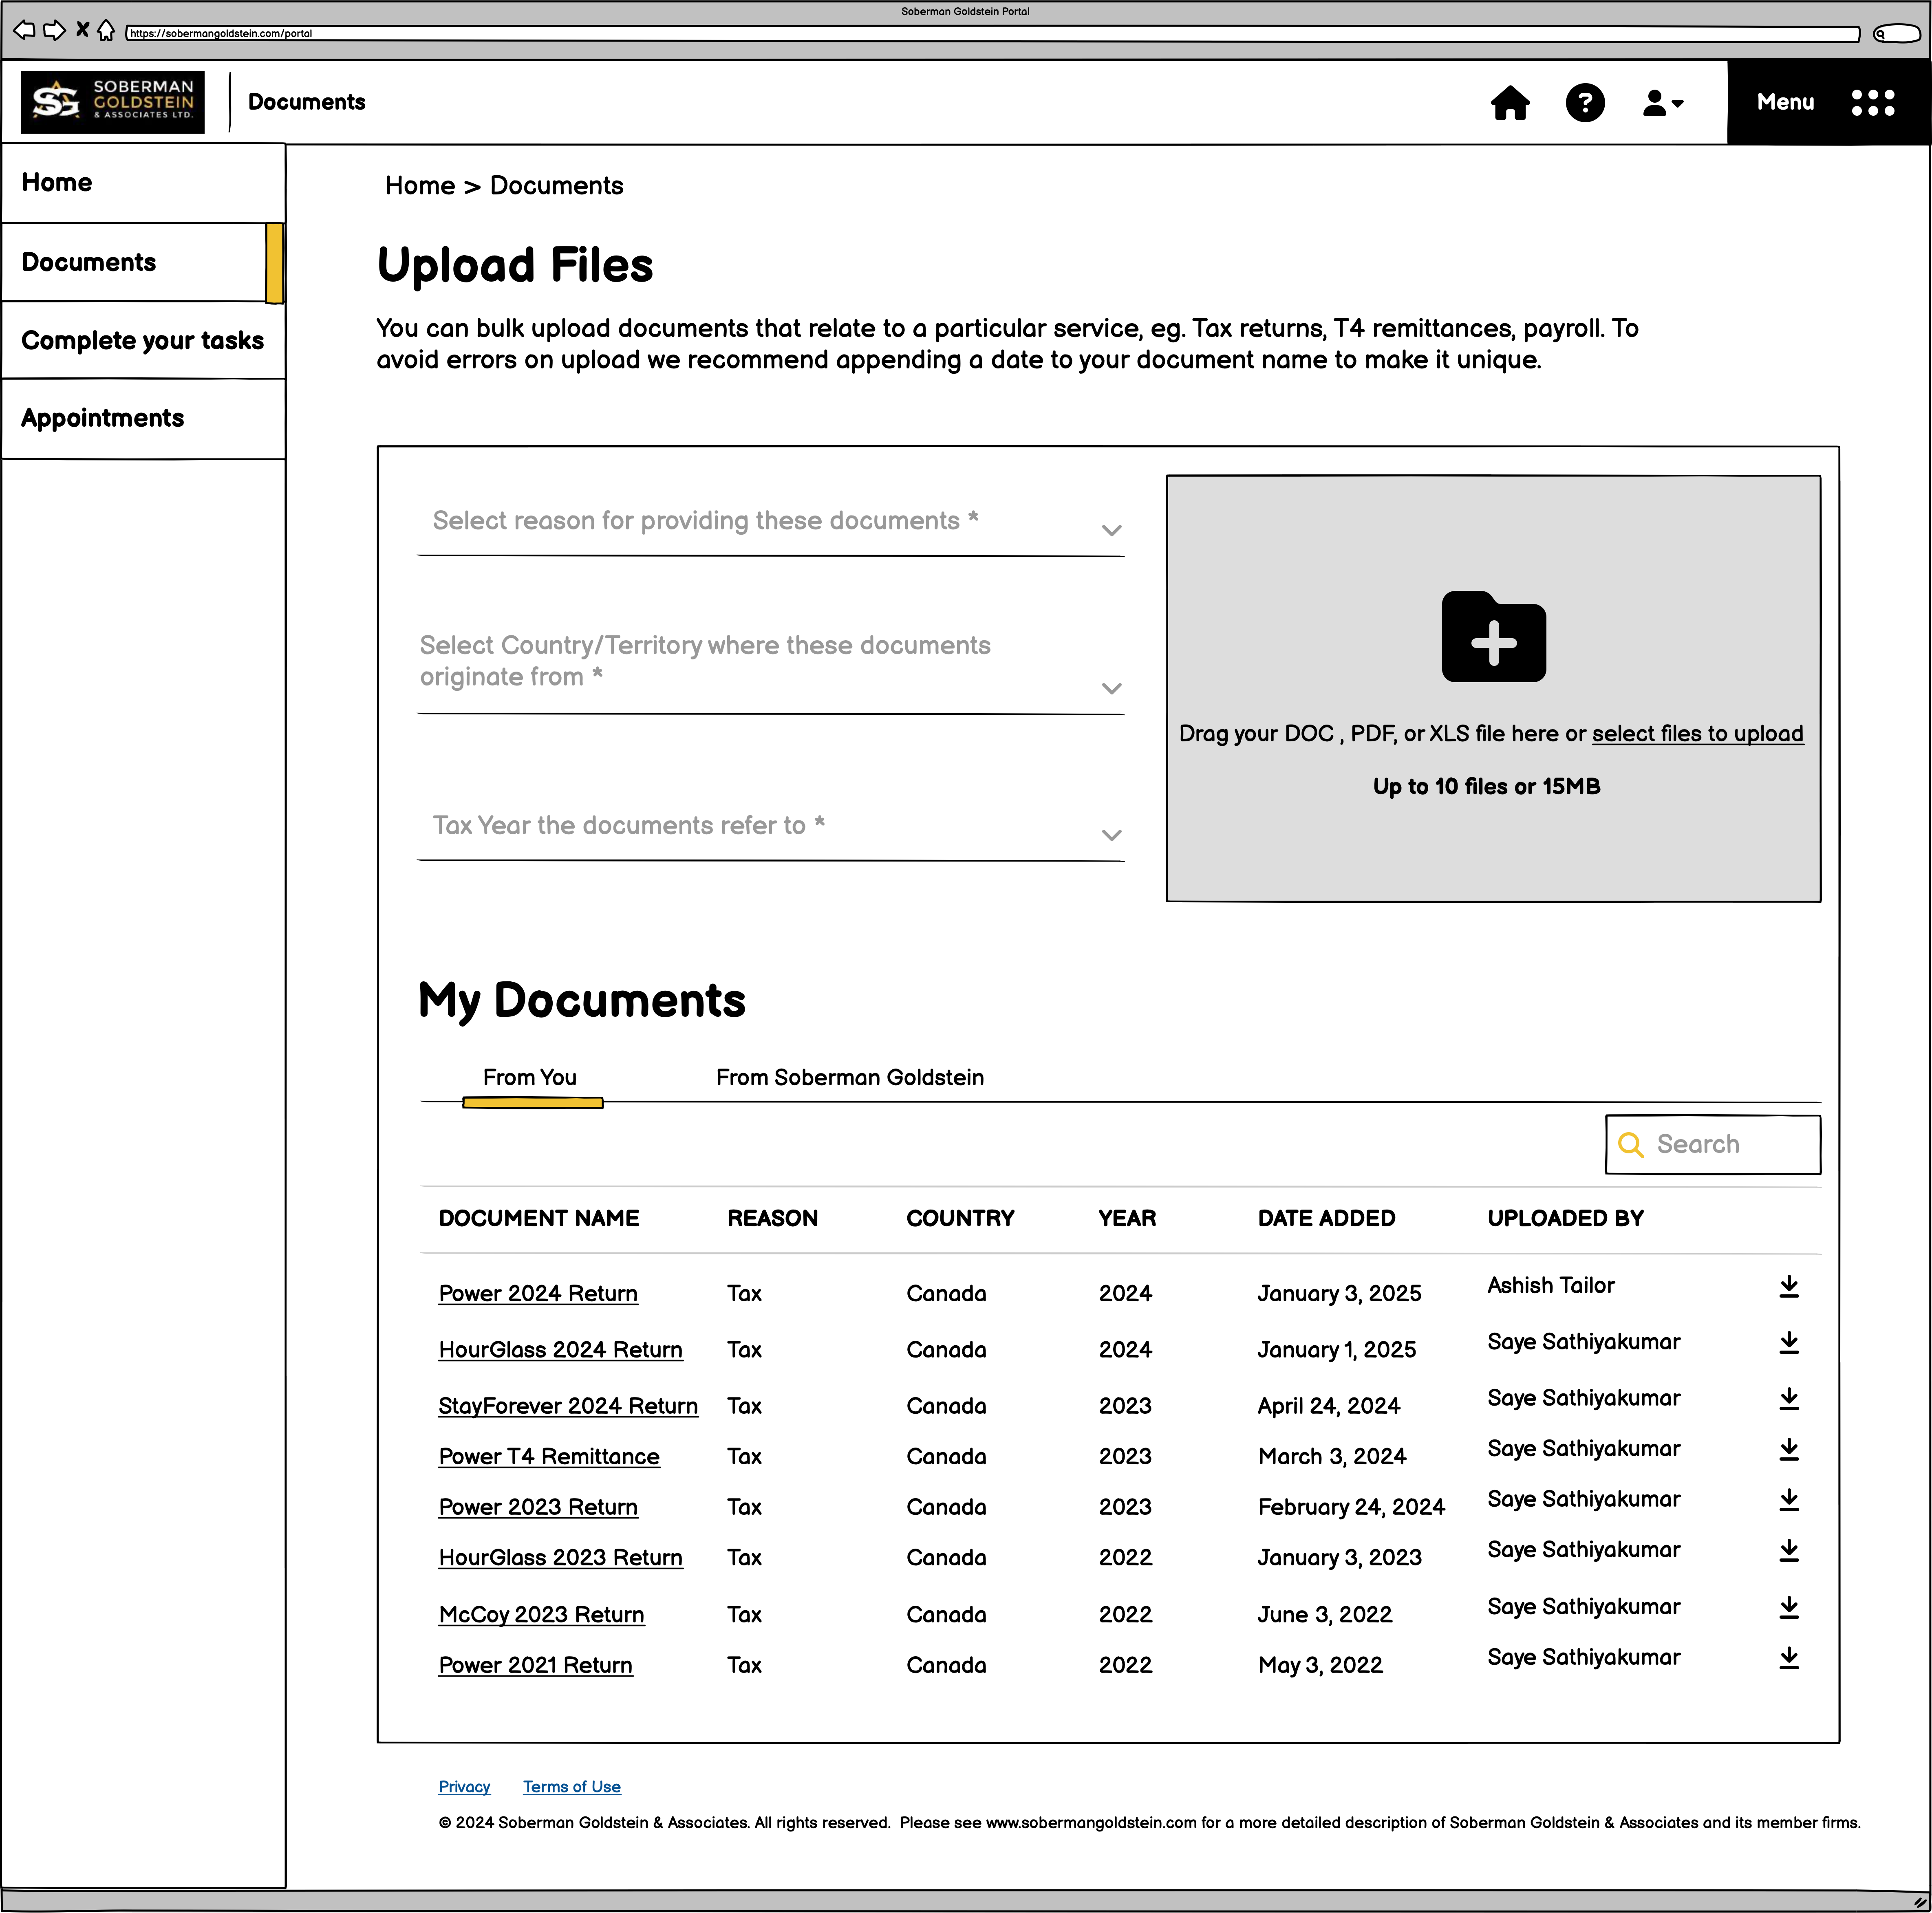Image resolution: width=1932 pixels, height=1913 pixels.
Task: Select Documents in the sidebar
Action: (143, 262)
